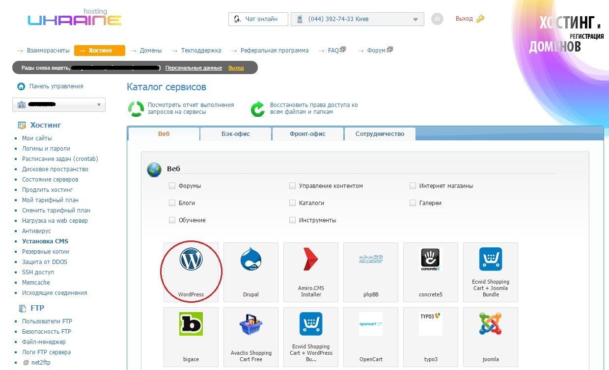Select Avactis Shopping Cart Free icon
Screen dimensions: 609x370
click(251, 324)
